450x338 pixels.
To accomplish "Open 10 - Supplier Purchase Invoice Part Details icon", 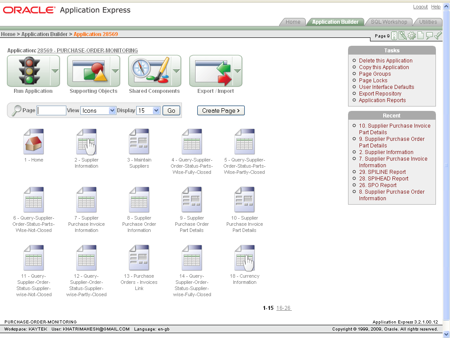I will pyautogui.click(x=244, y=199).
